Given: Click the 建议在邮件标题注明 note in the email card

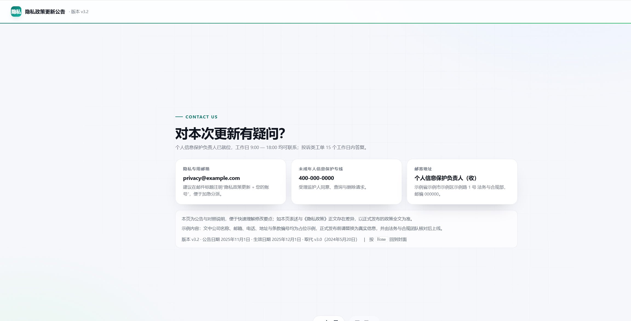Looking at the screenshot, I should pos(226,191).
